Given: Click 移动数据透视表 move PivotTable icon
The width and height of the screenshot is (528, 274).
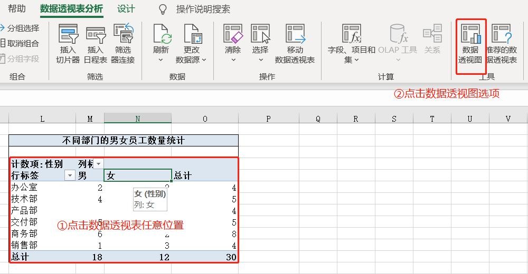Looking at the screenshot, I should pos(295,34).
